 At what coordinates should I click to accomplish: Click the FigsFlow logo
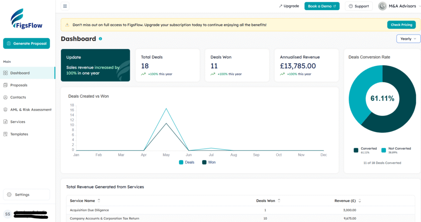pyautogui.click(x=27, y=19)
